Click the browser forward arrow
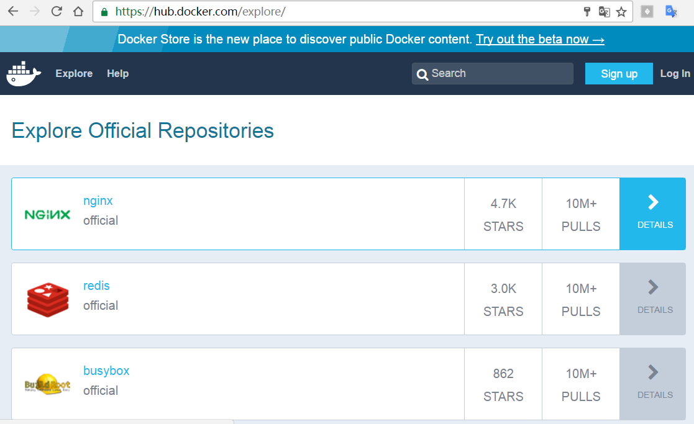 click(35, 12)
